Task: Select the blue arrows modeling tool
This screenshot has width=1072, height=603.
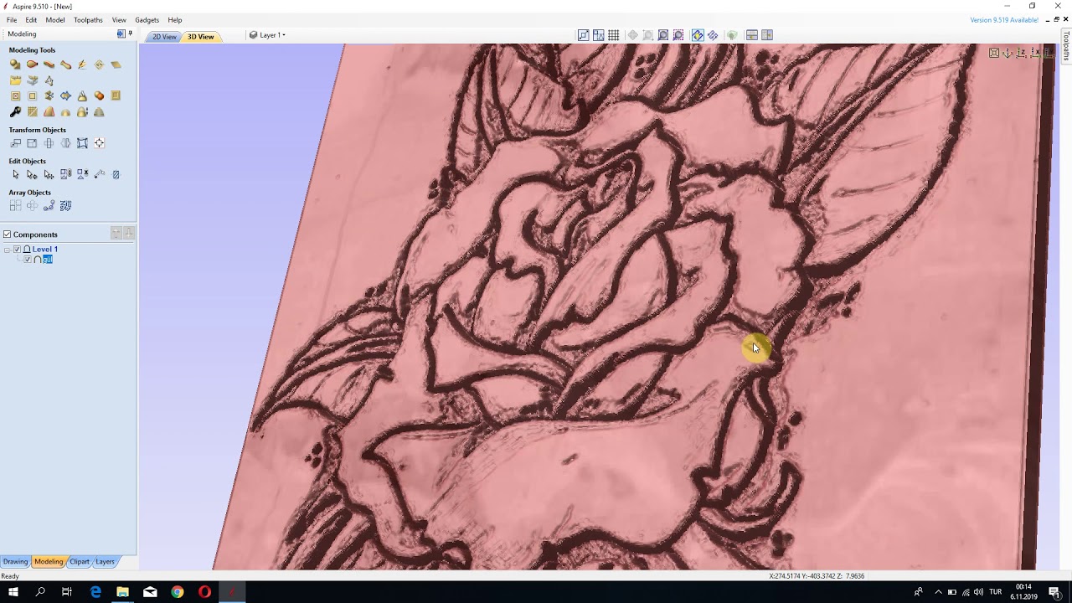Action: pos(65,95)
